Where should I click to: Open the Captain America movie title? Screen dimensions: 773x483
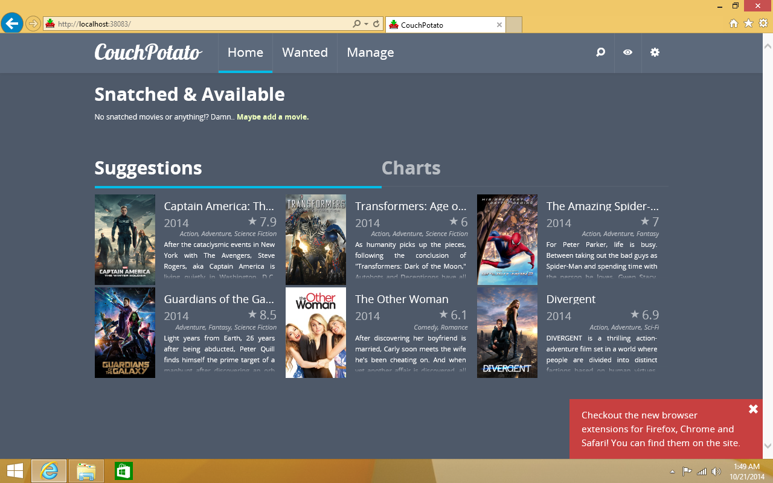pyautogui.click(x=219, y=206)
